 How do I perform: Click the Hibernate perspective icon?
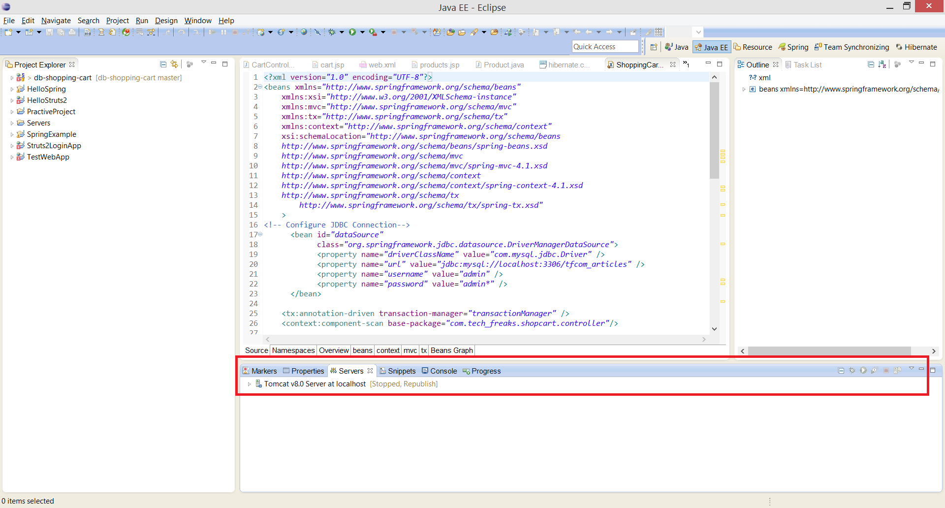point(916,47)
